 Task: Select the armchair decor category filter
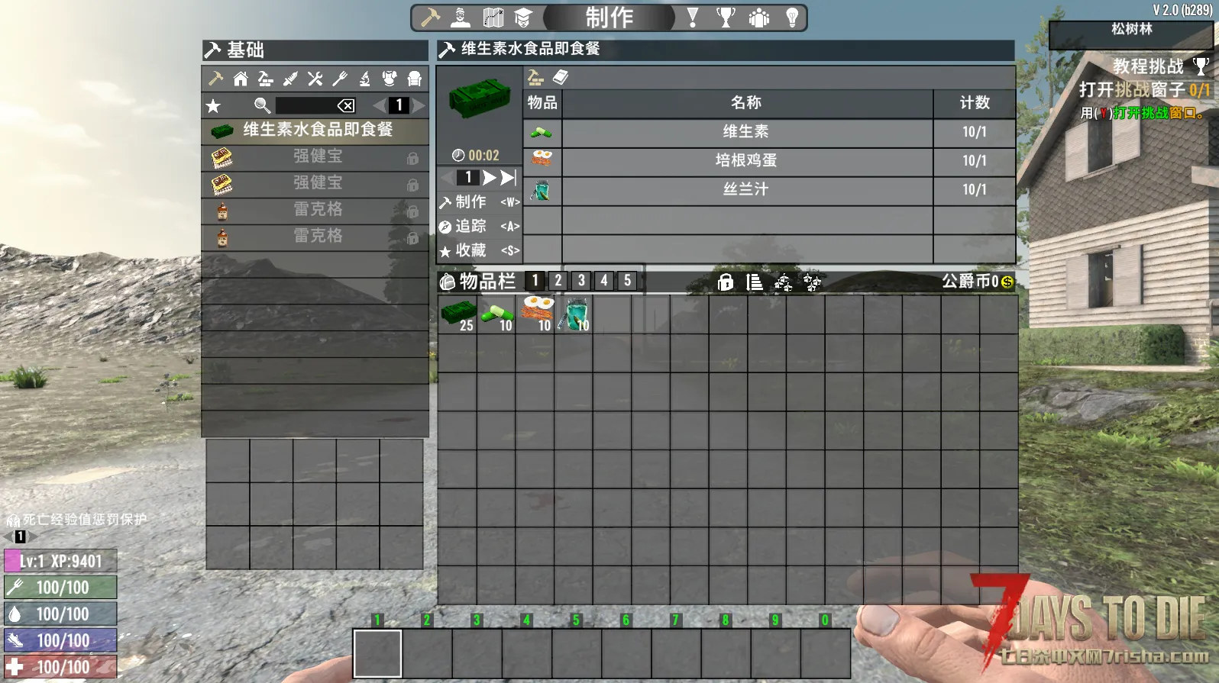pos(415,79)
